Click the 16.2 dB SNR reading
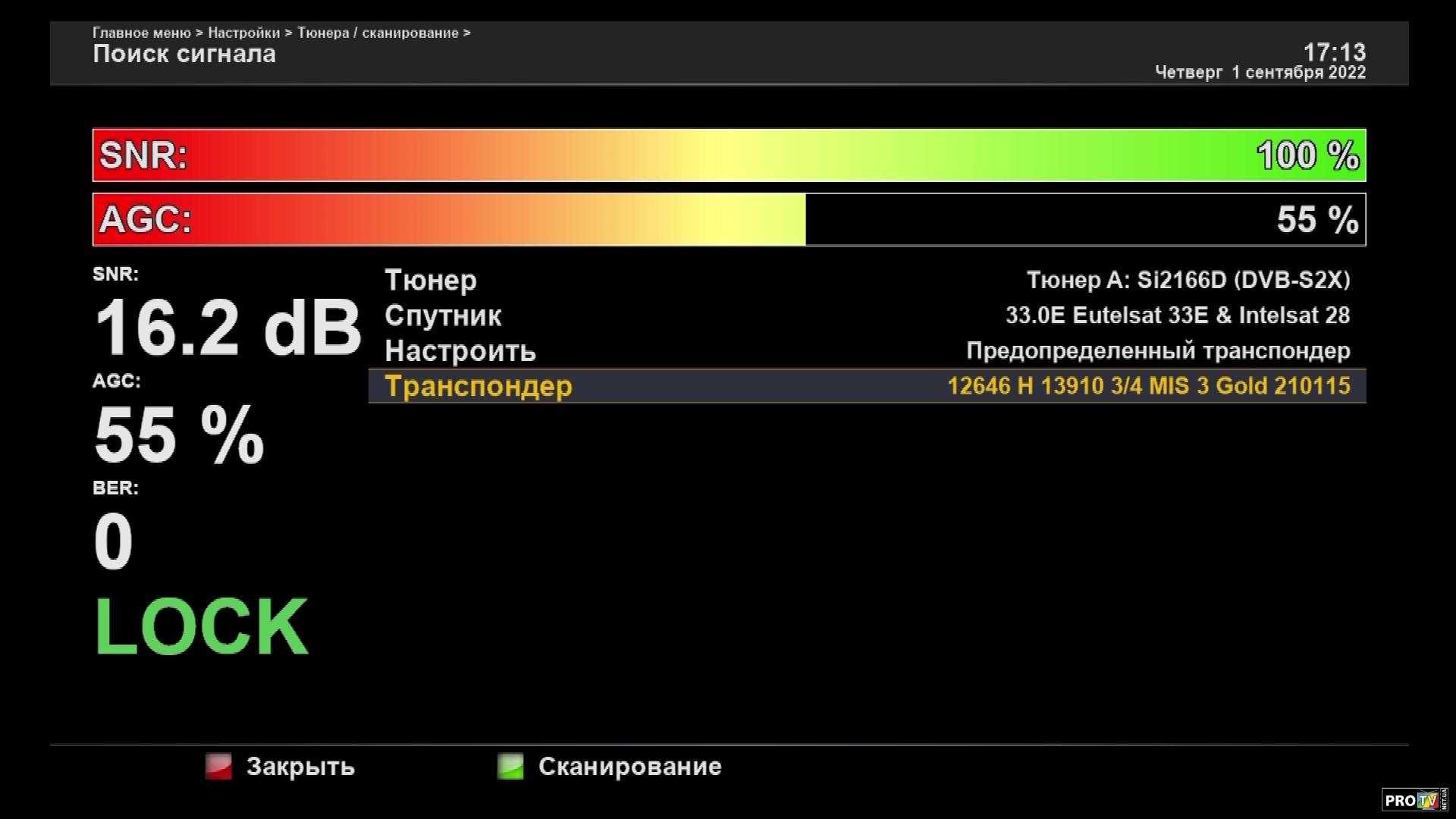 [227, 328]
